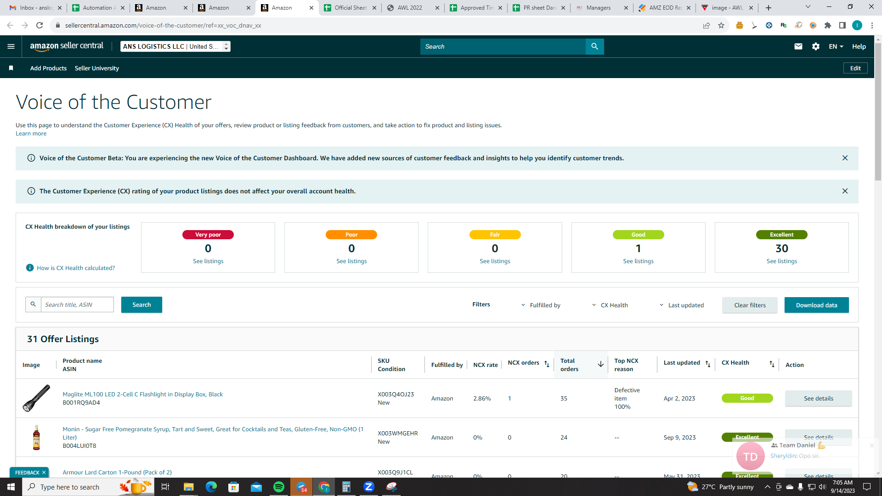Close the FEEDBACK tab
The height and width of the screenshot is (496, 882).
tap(44, 473)
